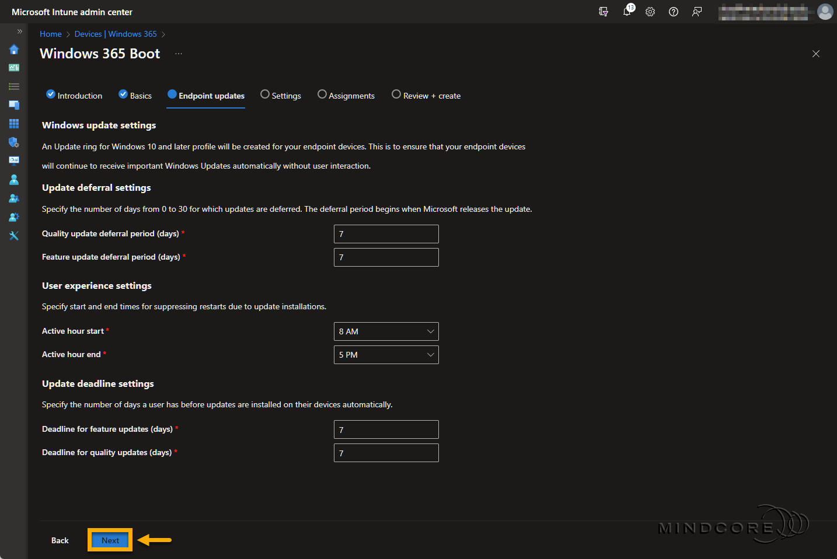Viewport: 837px width, 559px height.
Task: Open the Dashboard icon in sidebar
Action: click(x=14, y=68)
